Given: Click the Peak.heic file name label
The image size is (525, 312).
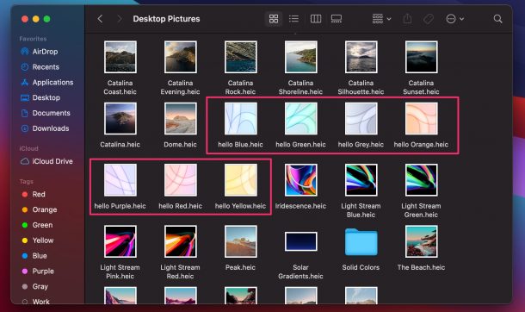Looking at the screenshot, I should (x=240, y=268).
